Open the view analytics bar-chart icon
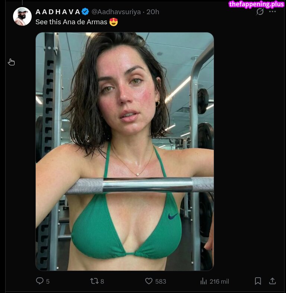Viewport: 286px width, 293px height. (203, 281)
